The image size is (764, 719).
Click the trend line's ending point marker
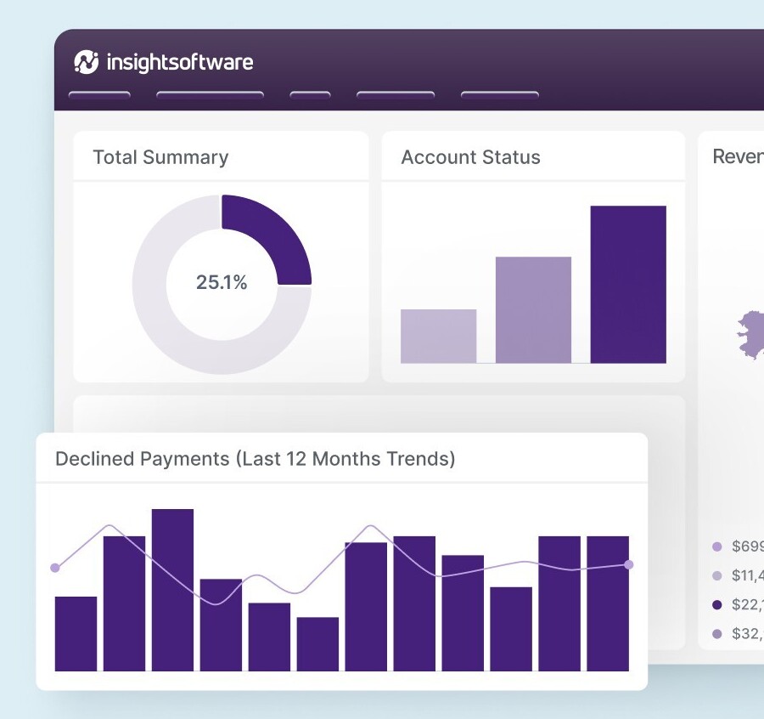tap(629, 564)
